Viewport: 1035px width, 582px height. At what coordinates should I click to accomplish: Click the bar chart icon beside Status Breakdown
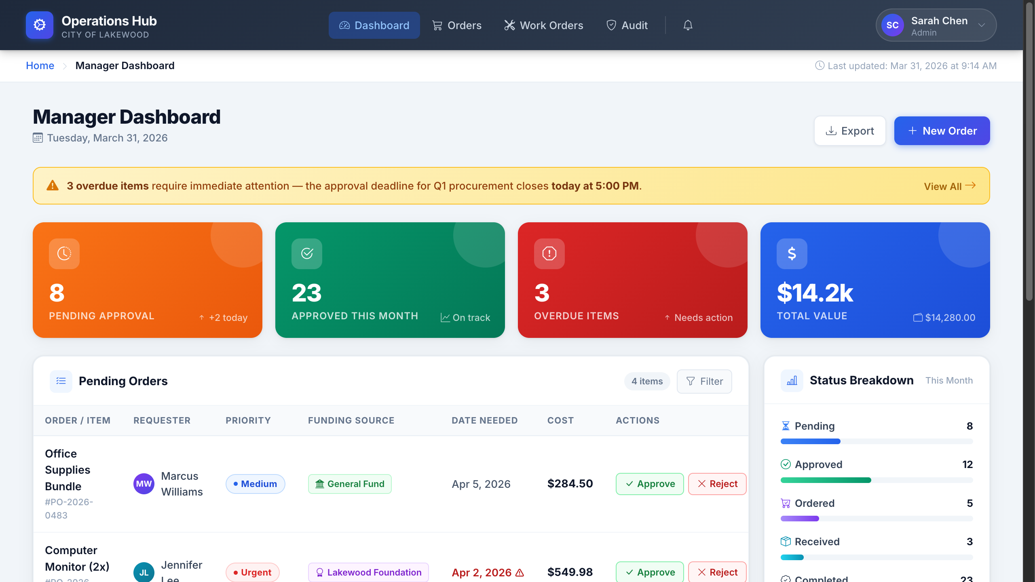[792, 380]
